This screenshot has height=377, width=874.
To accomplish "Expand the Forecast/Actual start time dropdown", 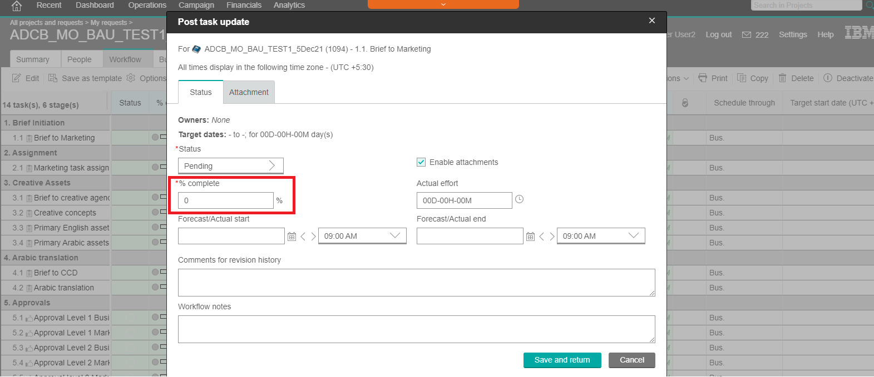I will (362, 236).
